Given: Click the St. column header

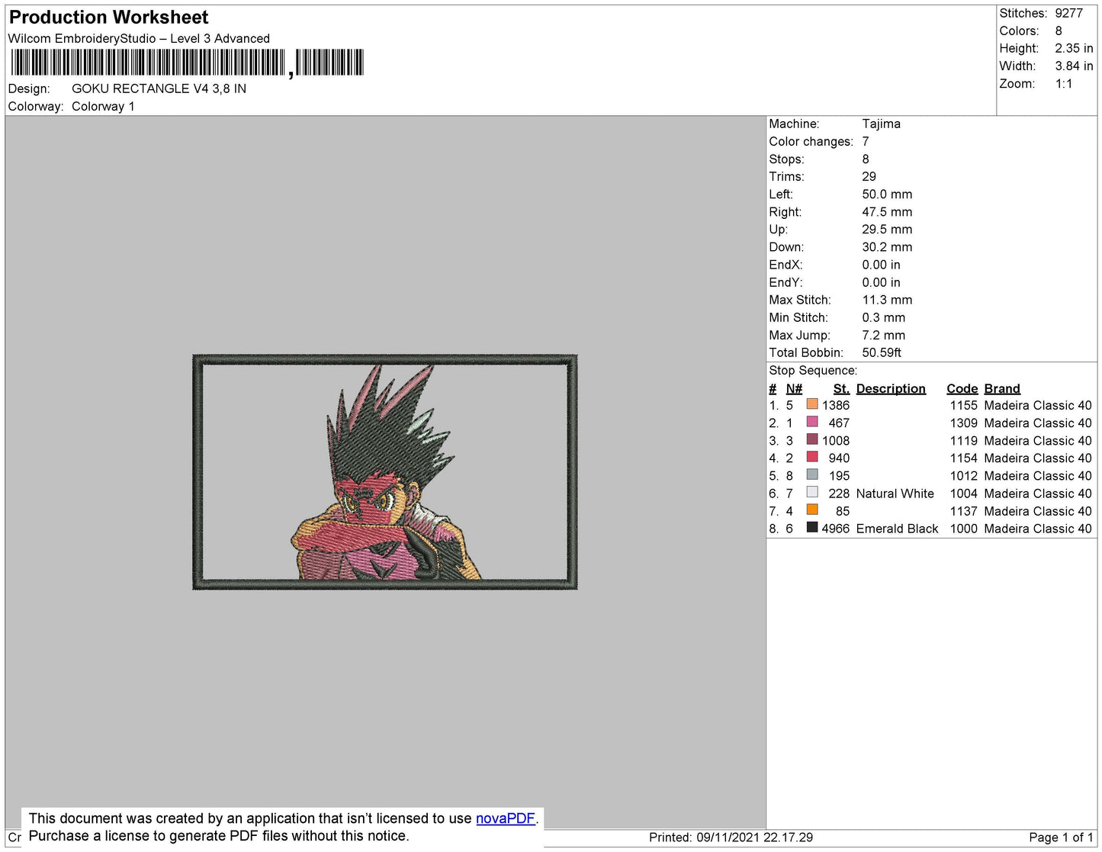Looking at the screenshot, I should pos(841,388).
